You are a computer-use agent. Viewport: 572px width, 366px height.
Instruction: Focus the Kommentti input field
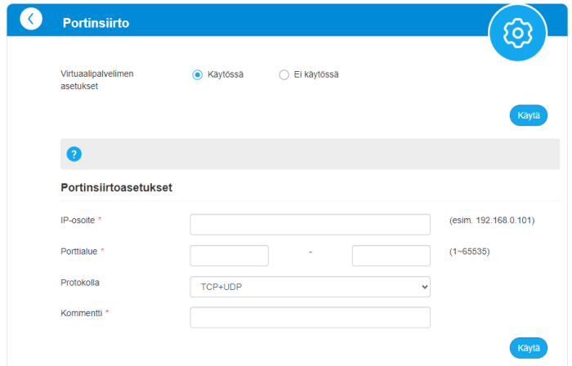pos(310,318)
